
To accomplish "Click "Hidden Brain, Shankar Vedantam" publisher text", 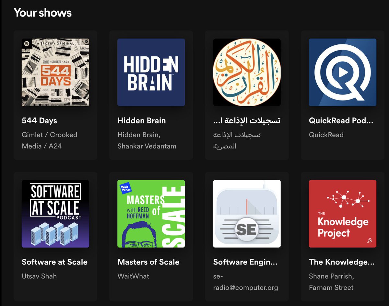I will 147,140.
